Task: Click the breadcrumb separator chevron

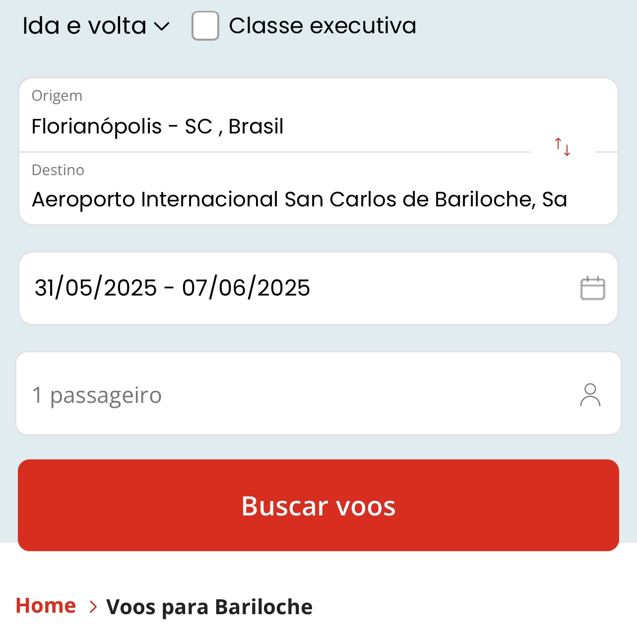Action: click(x=92, y=606)
